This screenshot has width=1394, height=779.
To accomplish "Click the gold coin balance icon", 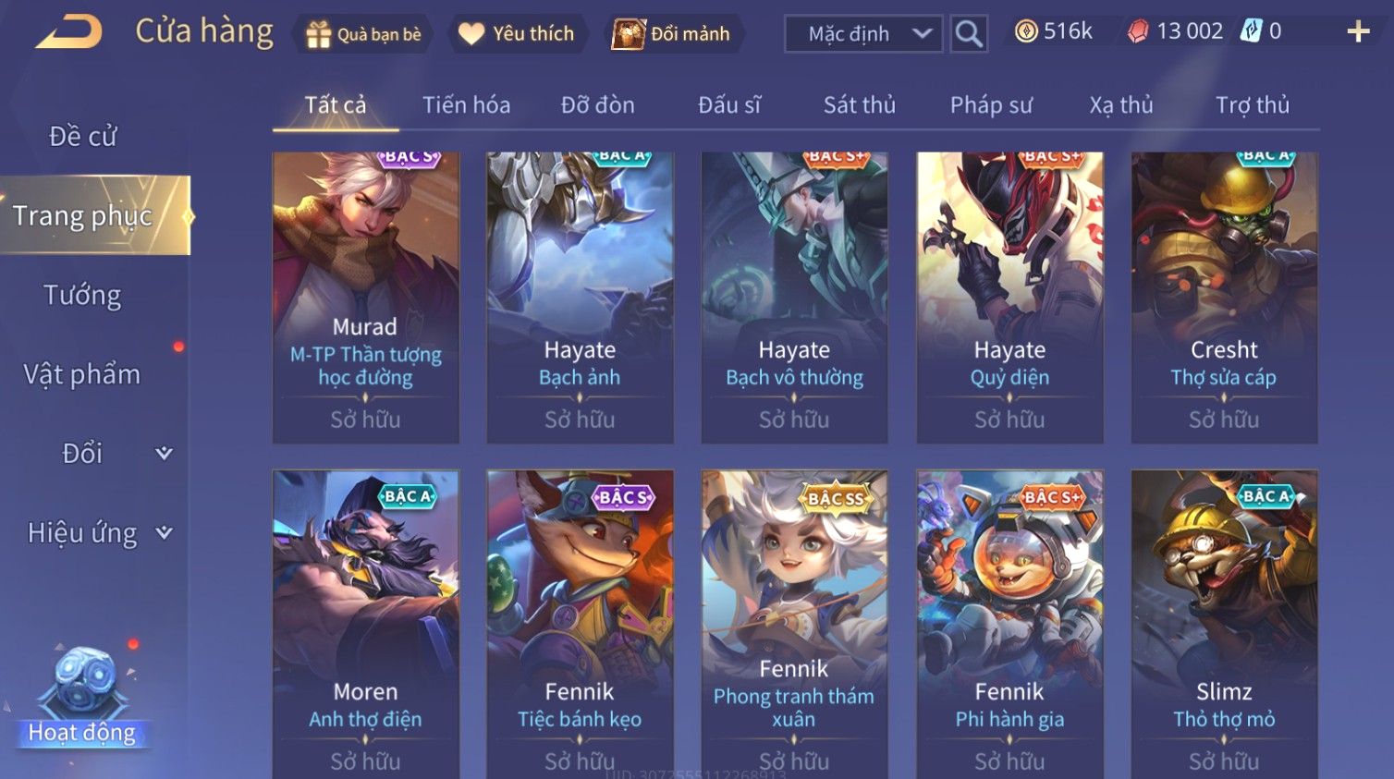I will click(x=1025, y=31).
